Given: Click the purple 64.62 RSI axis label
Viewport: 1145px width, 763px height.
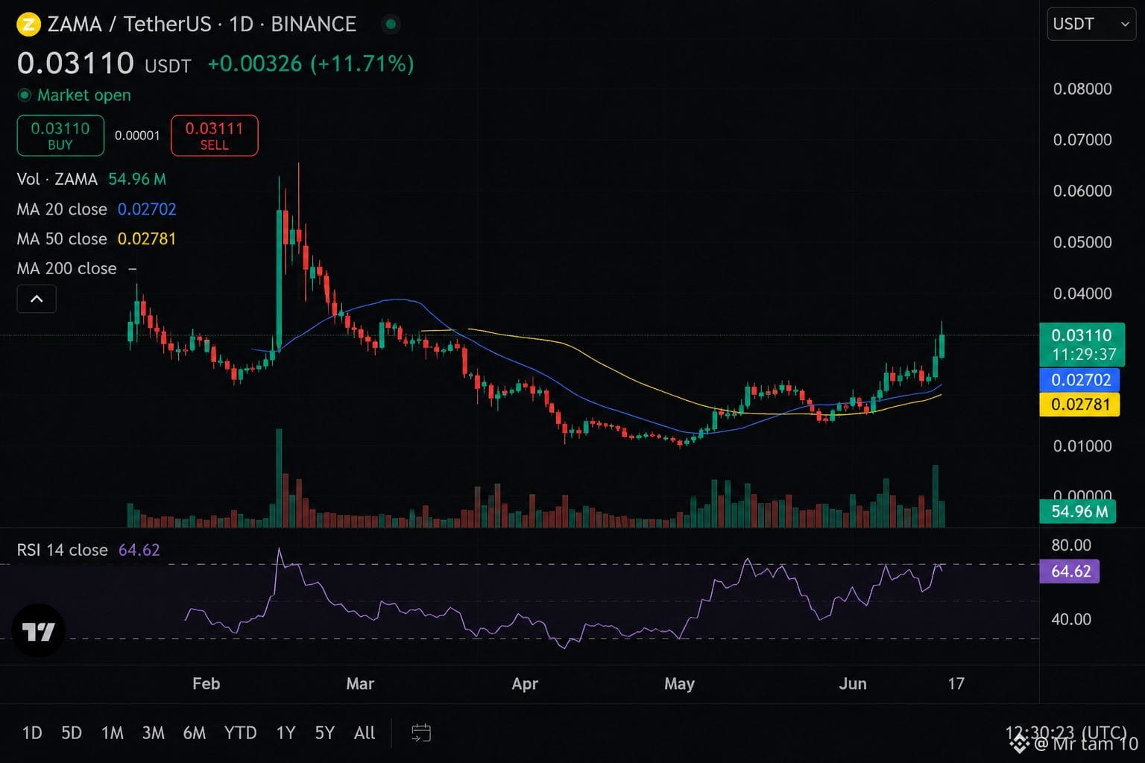Looking at the screenshot, I should (x=1070, y=572).
